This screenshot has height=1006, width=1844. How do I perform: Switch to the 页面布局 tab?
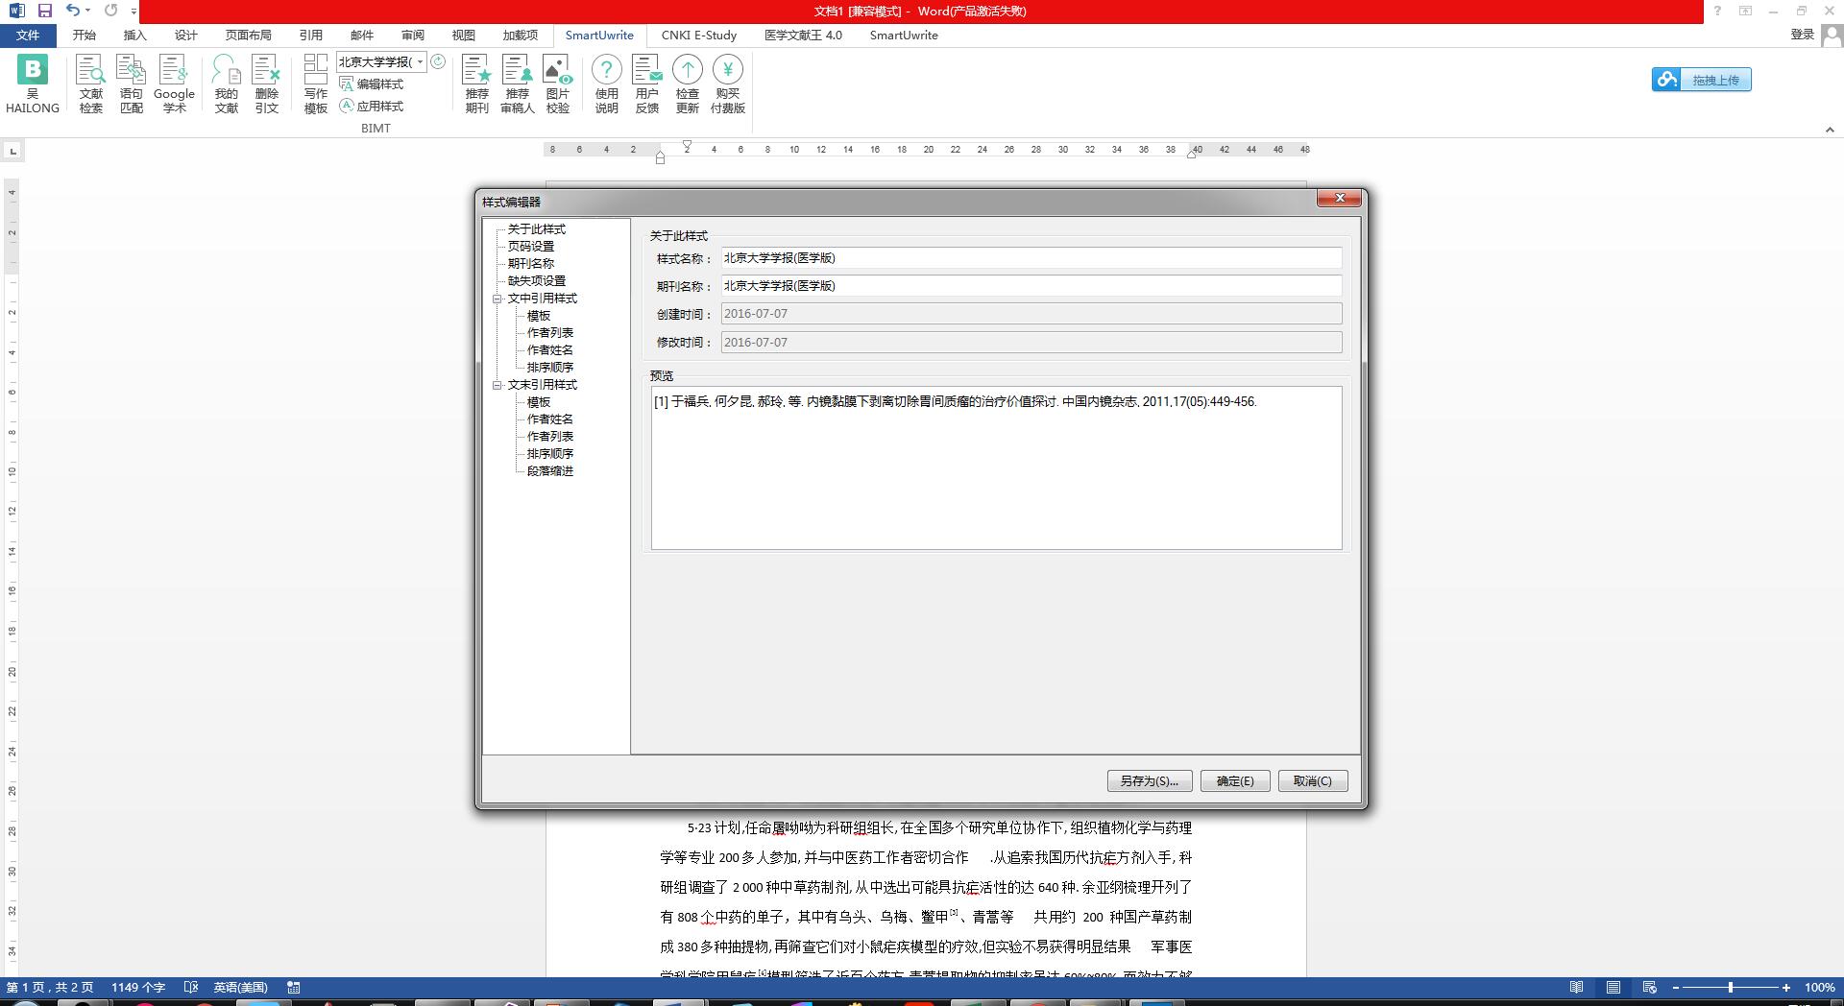coord(249,36)
